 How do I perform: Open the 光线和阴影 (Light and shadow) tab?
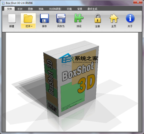tap(55, 9)
